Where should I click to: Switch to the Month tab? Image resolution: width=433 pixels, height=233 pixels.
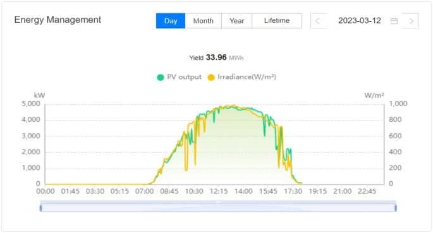click(x=204, y=21)
